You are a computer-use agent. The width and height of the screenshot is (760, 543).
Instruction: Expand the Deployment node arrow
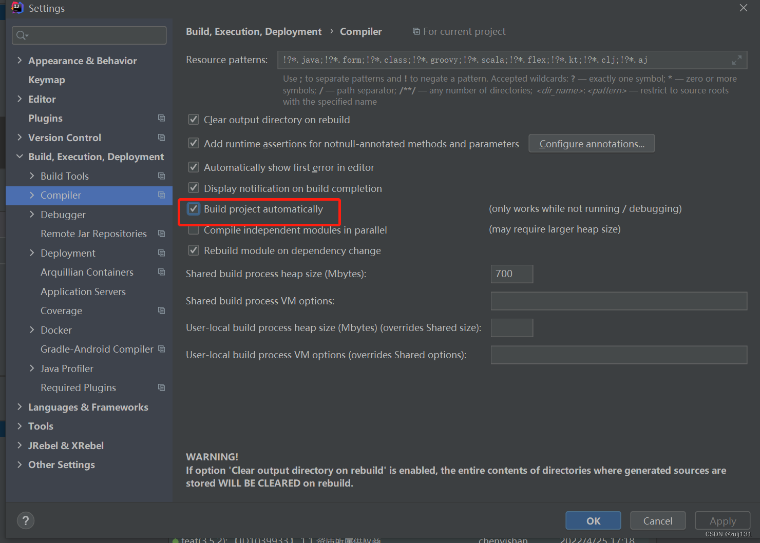32,253
